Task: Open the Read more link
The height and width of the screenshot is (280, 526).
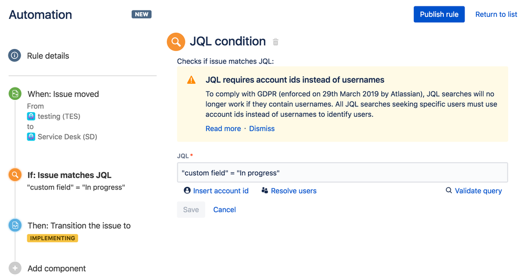Action: (x=223, y=128)
